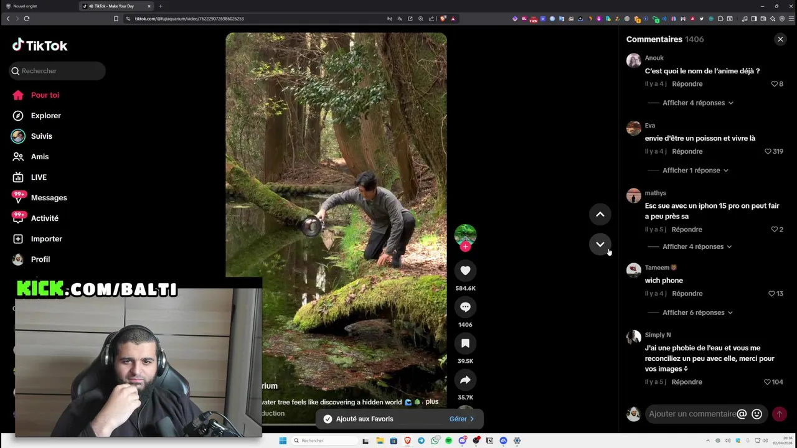Toggle the bookmark favorites icon

(465, 343)
